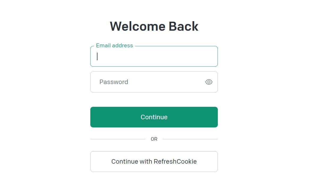Image resolution: width=323 pixels, height=193 pixels.
Task: Click the green Email address floating label
Action: pyautogui.click(x=114, y=45)
